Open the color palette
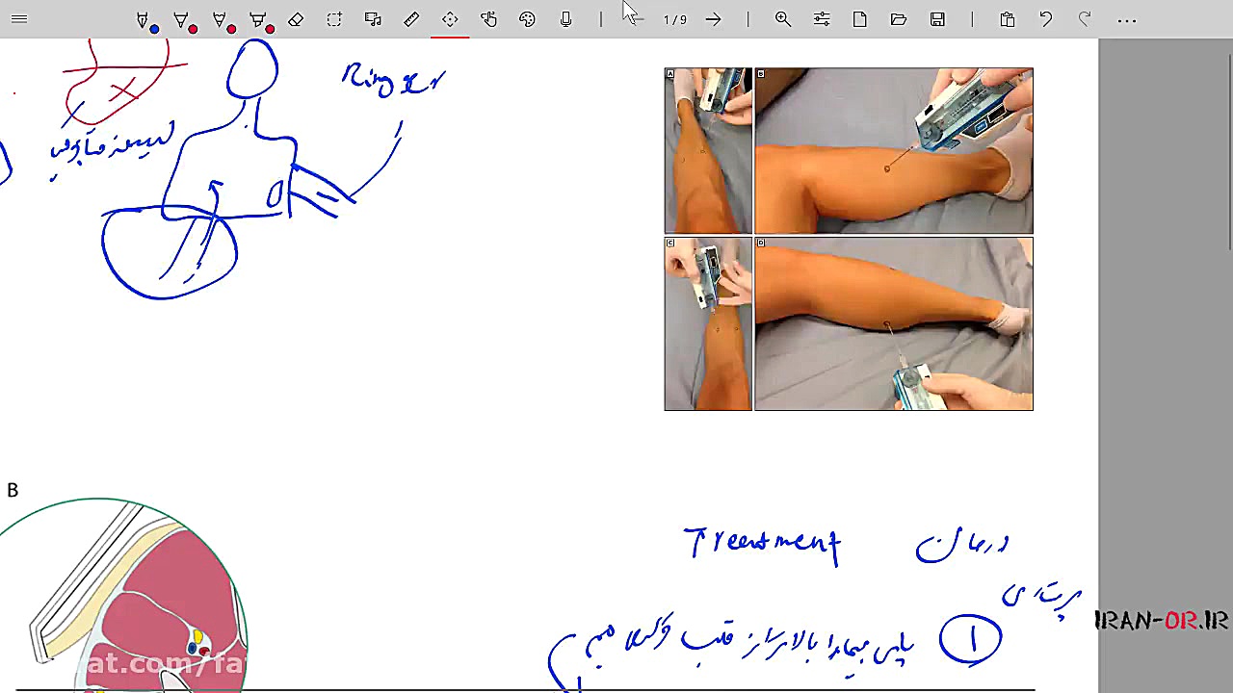The image size is (1233, 693). (527, 20)
